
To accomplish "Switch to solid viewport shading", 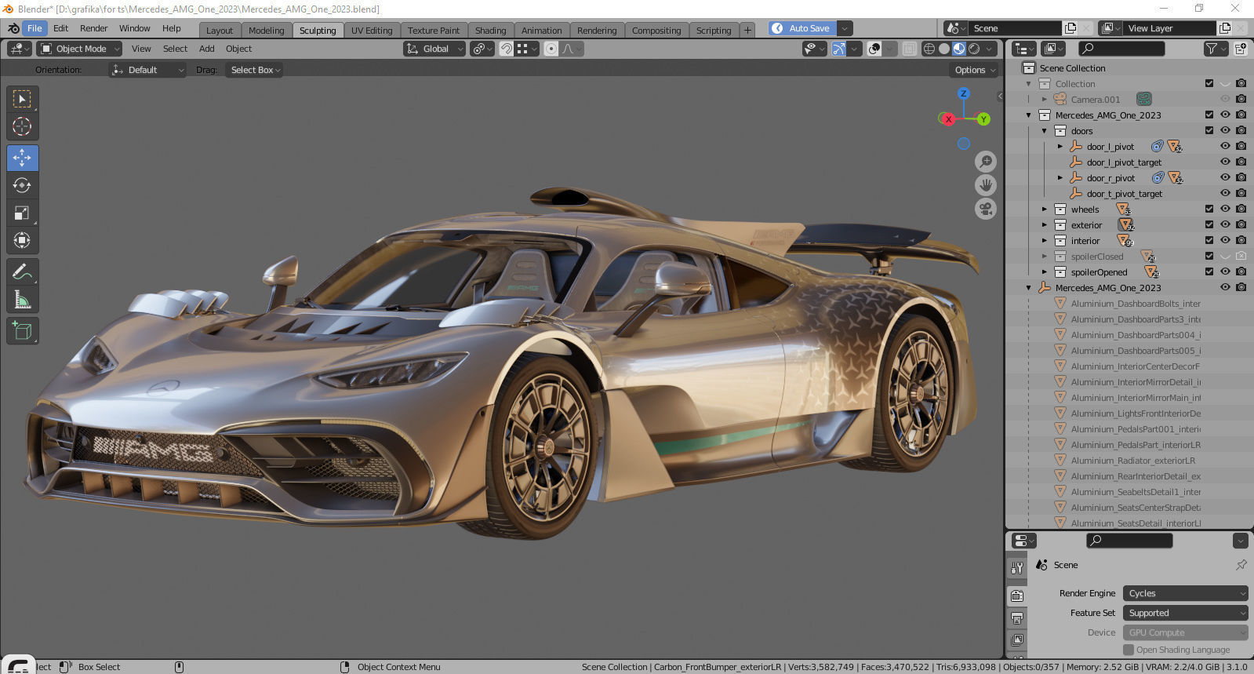I will coord(944,49).
